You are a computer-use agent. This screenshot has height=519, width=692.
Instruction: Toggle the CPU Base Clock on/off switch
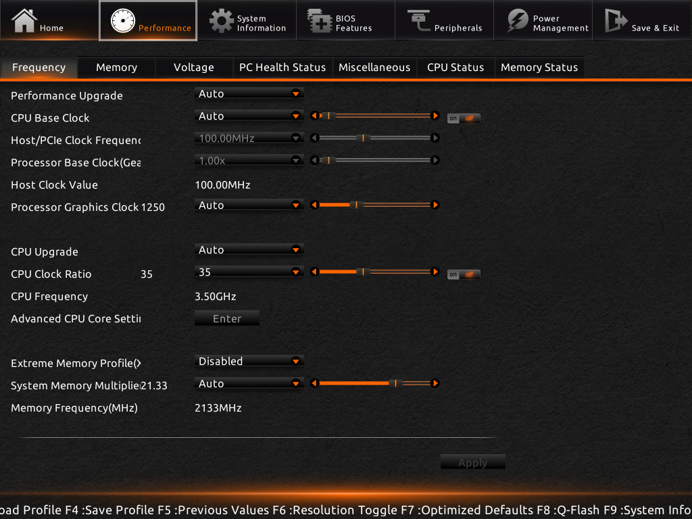[464, 118]
